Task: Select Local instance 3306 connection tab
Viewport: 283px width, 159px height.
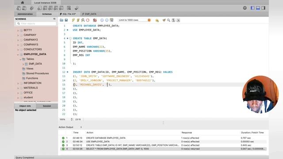Action: [x=45, y=3]
